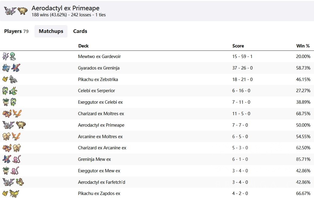Click the Mewtwo and Gardevoir deck icons
Viewport: 314px width, 198px height.
9,57
